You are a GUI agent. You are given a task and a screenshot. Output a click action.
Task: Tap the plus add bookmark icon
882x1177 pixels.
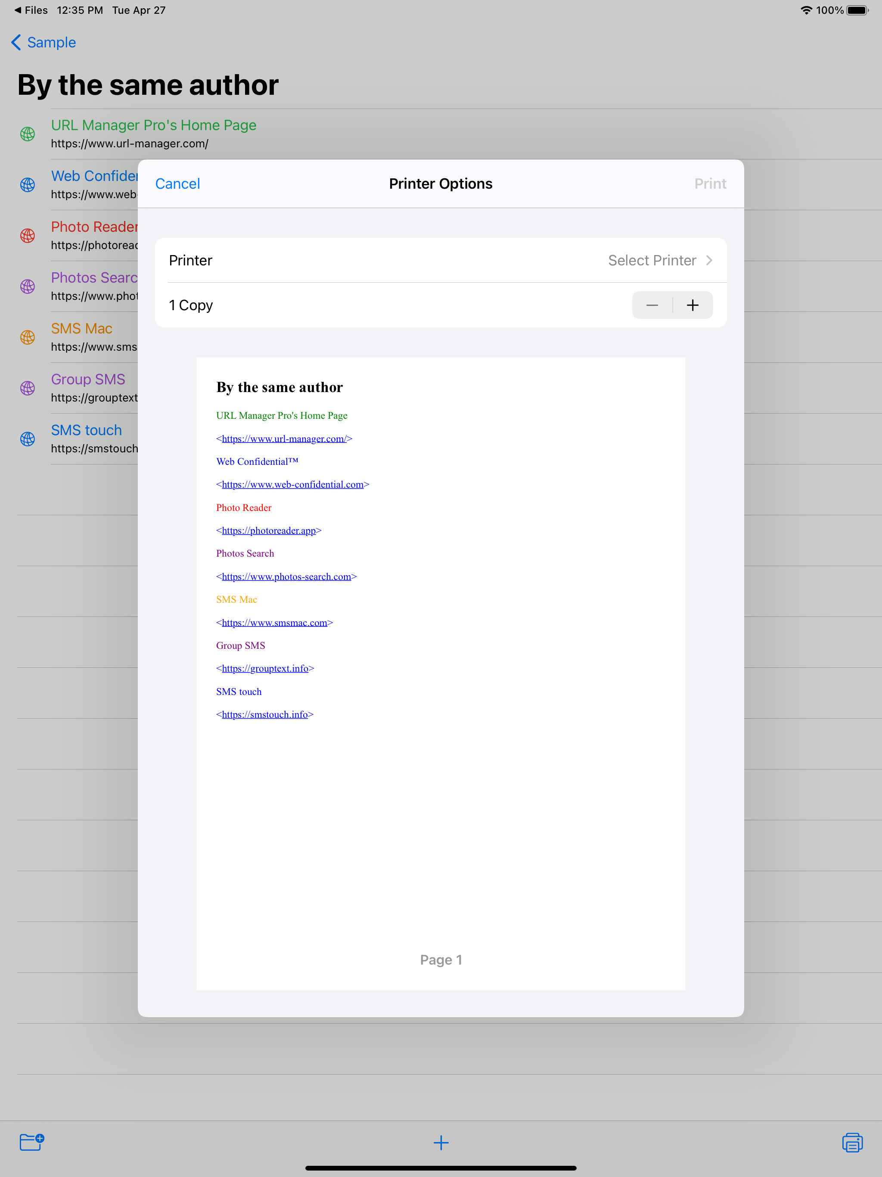(441, 1143)
